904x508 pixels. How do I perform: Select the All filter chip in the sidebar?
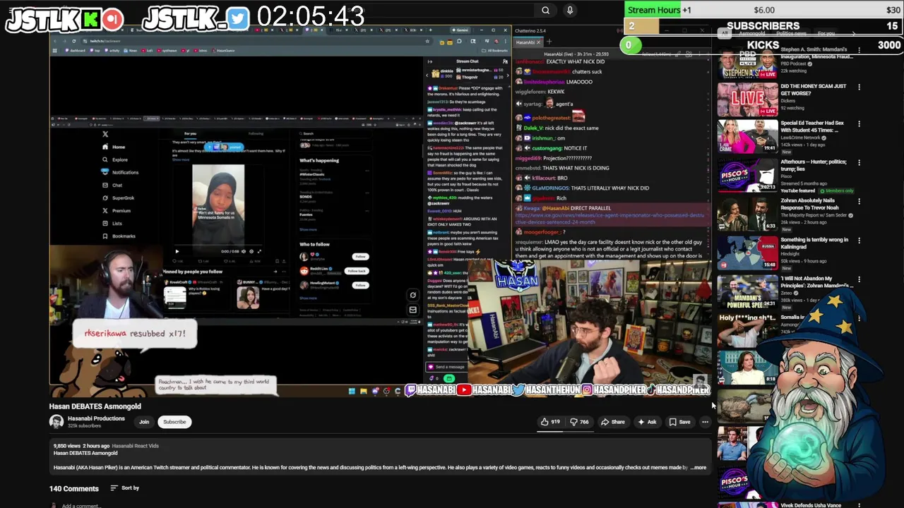coord(724,33)
